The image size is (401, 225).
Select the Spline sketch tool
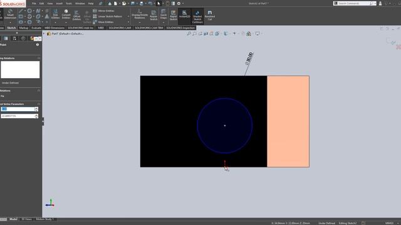click(38, 11)
